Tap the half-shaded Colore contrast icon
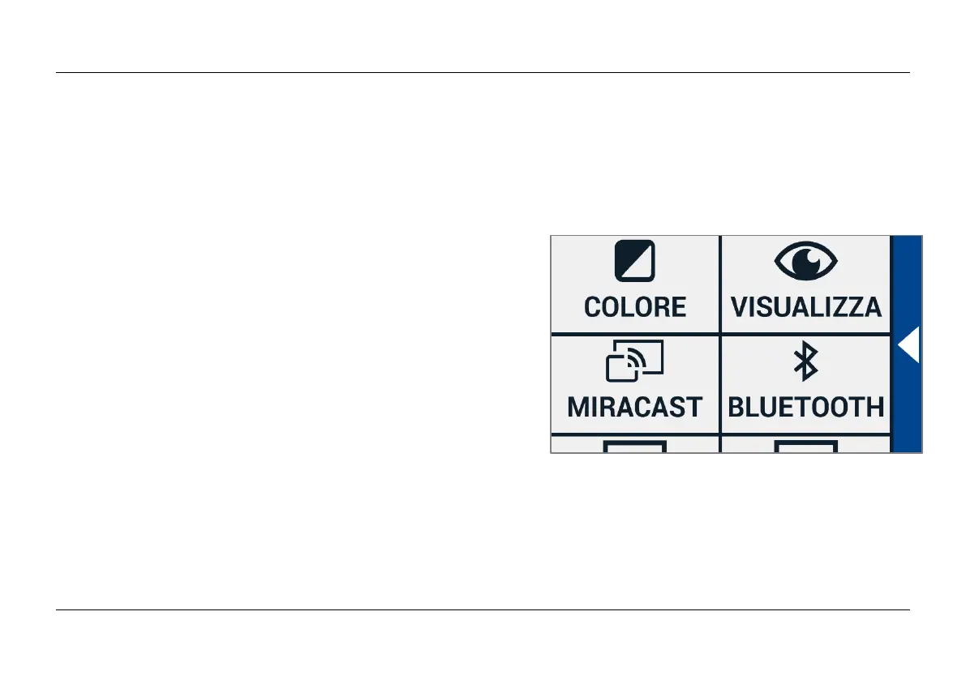This screenshot has width=966, height=680. pos(635,263)
